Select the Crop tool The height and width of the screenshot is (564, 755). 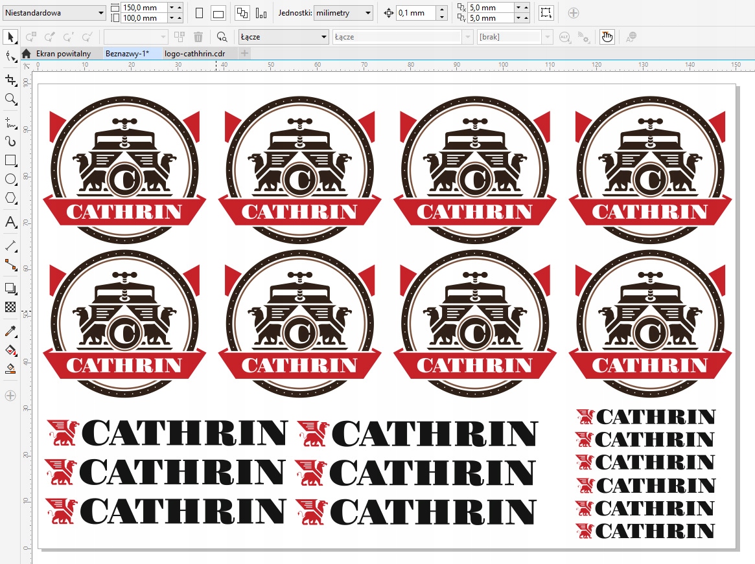point(10,80)
